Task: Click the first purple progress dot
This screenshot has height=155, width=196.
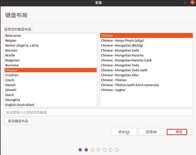Action: [x=80, y=150]
